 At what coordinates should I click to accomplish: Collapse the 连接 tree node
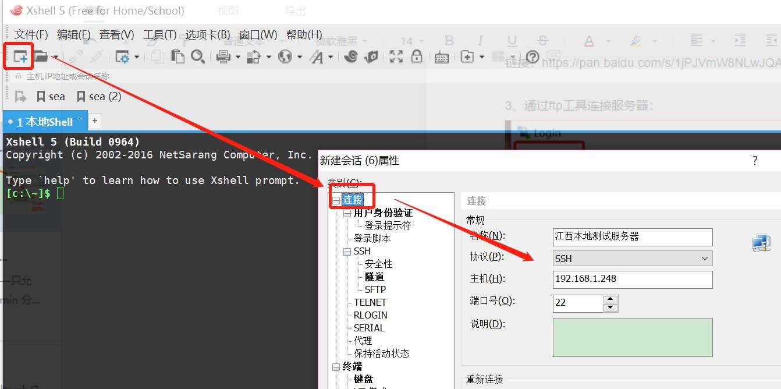point(336,200)
